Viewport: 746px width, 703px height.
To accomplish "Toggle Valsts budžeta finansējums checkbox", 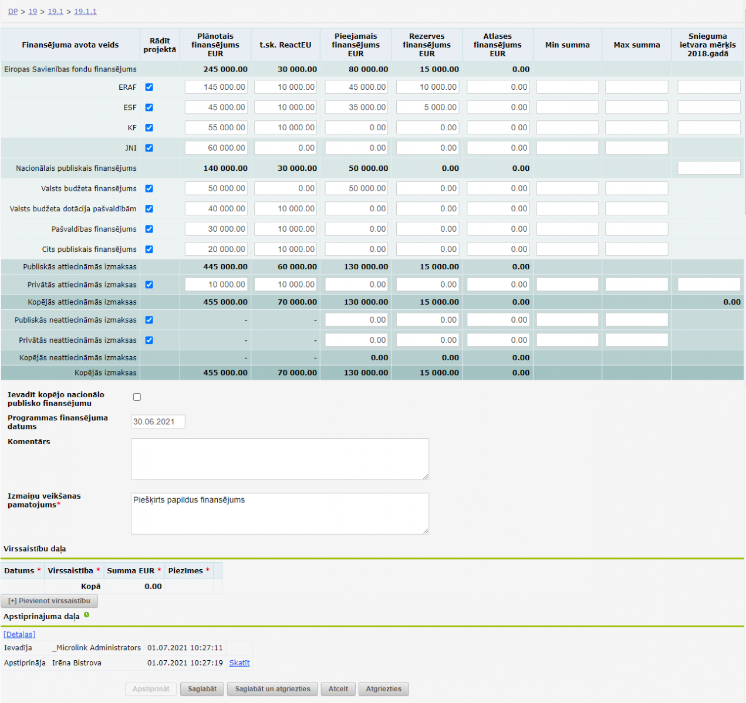I will pyautogui.click(x=149, y=188).
